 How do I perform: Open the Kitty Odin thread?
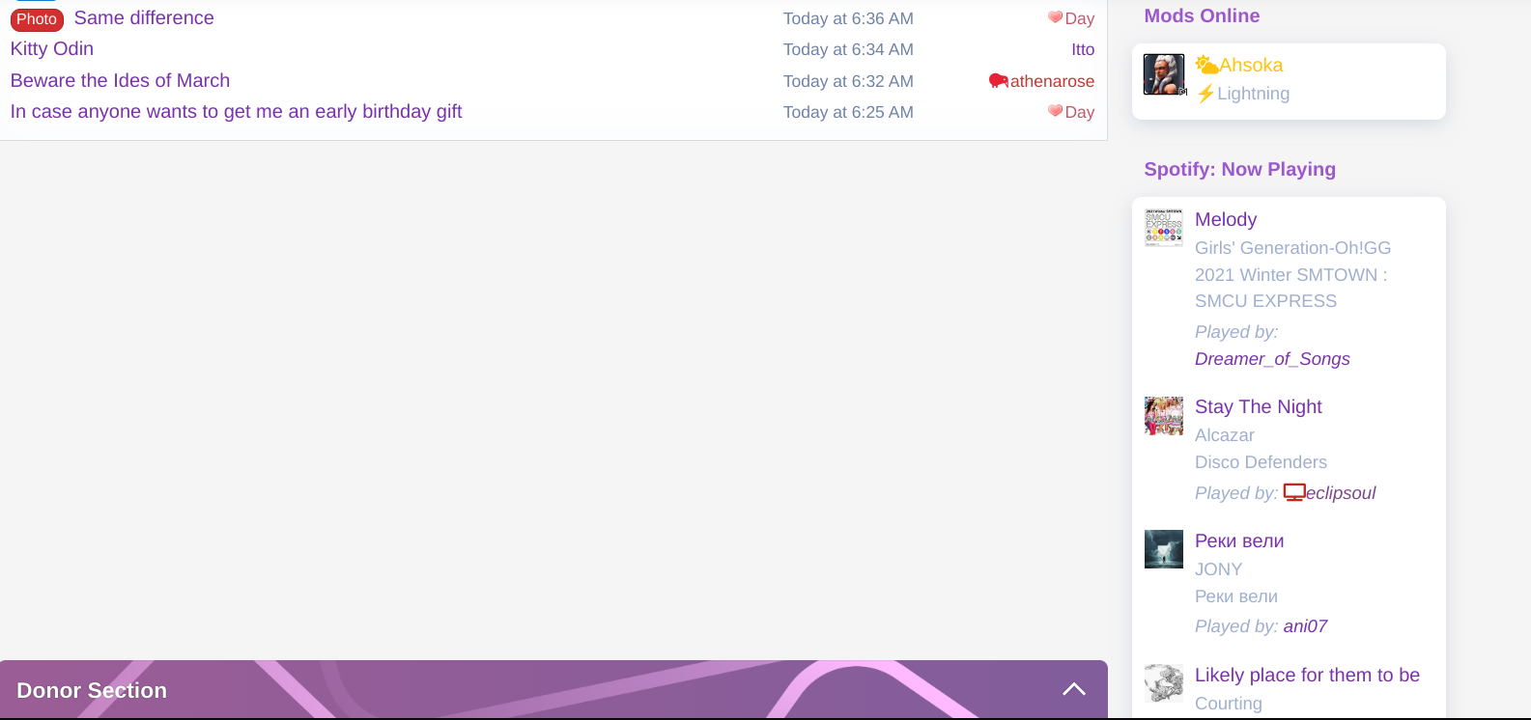coord(52,48)
